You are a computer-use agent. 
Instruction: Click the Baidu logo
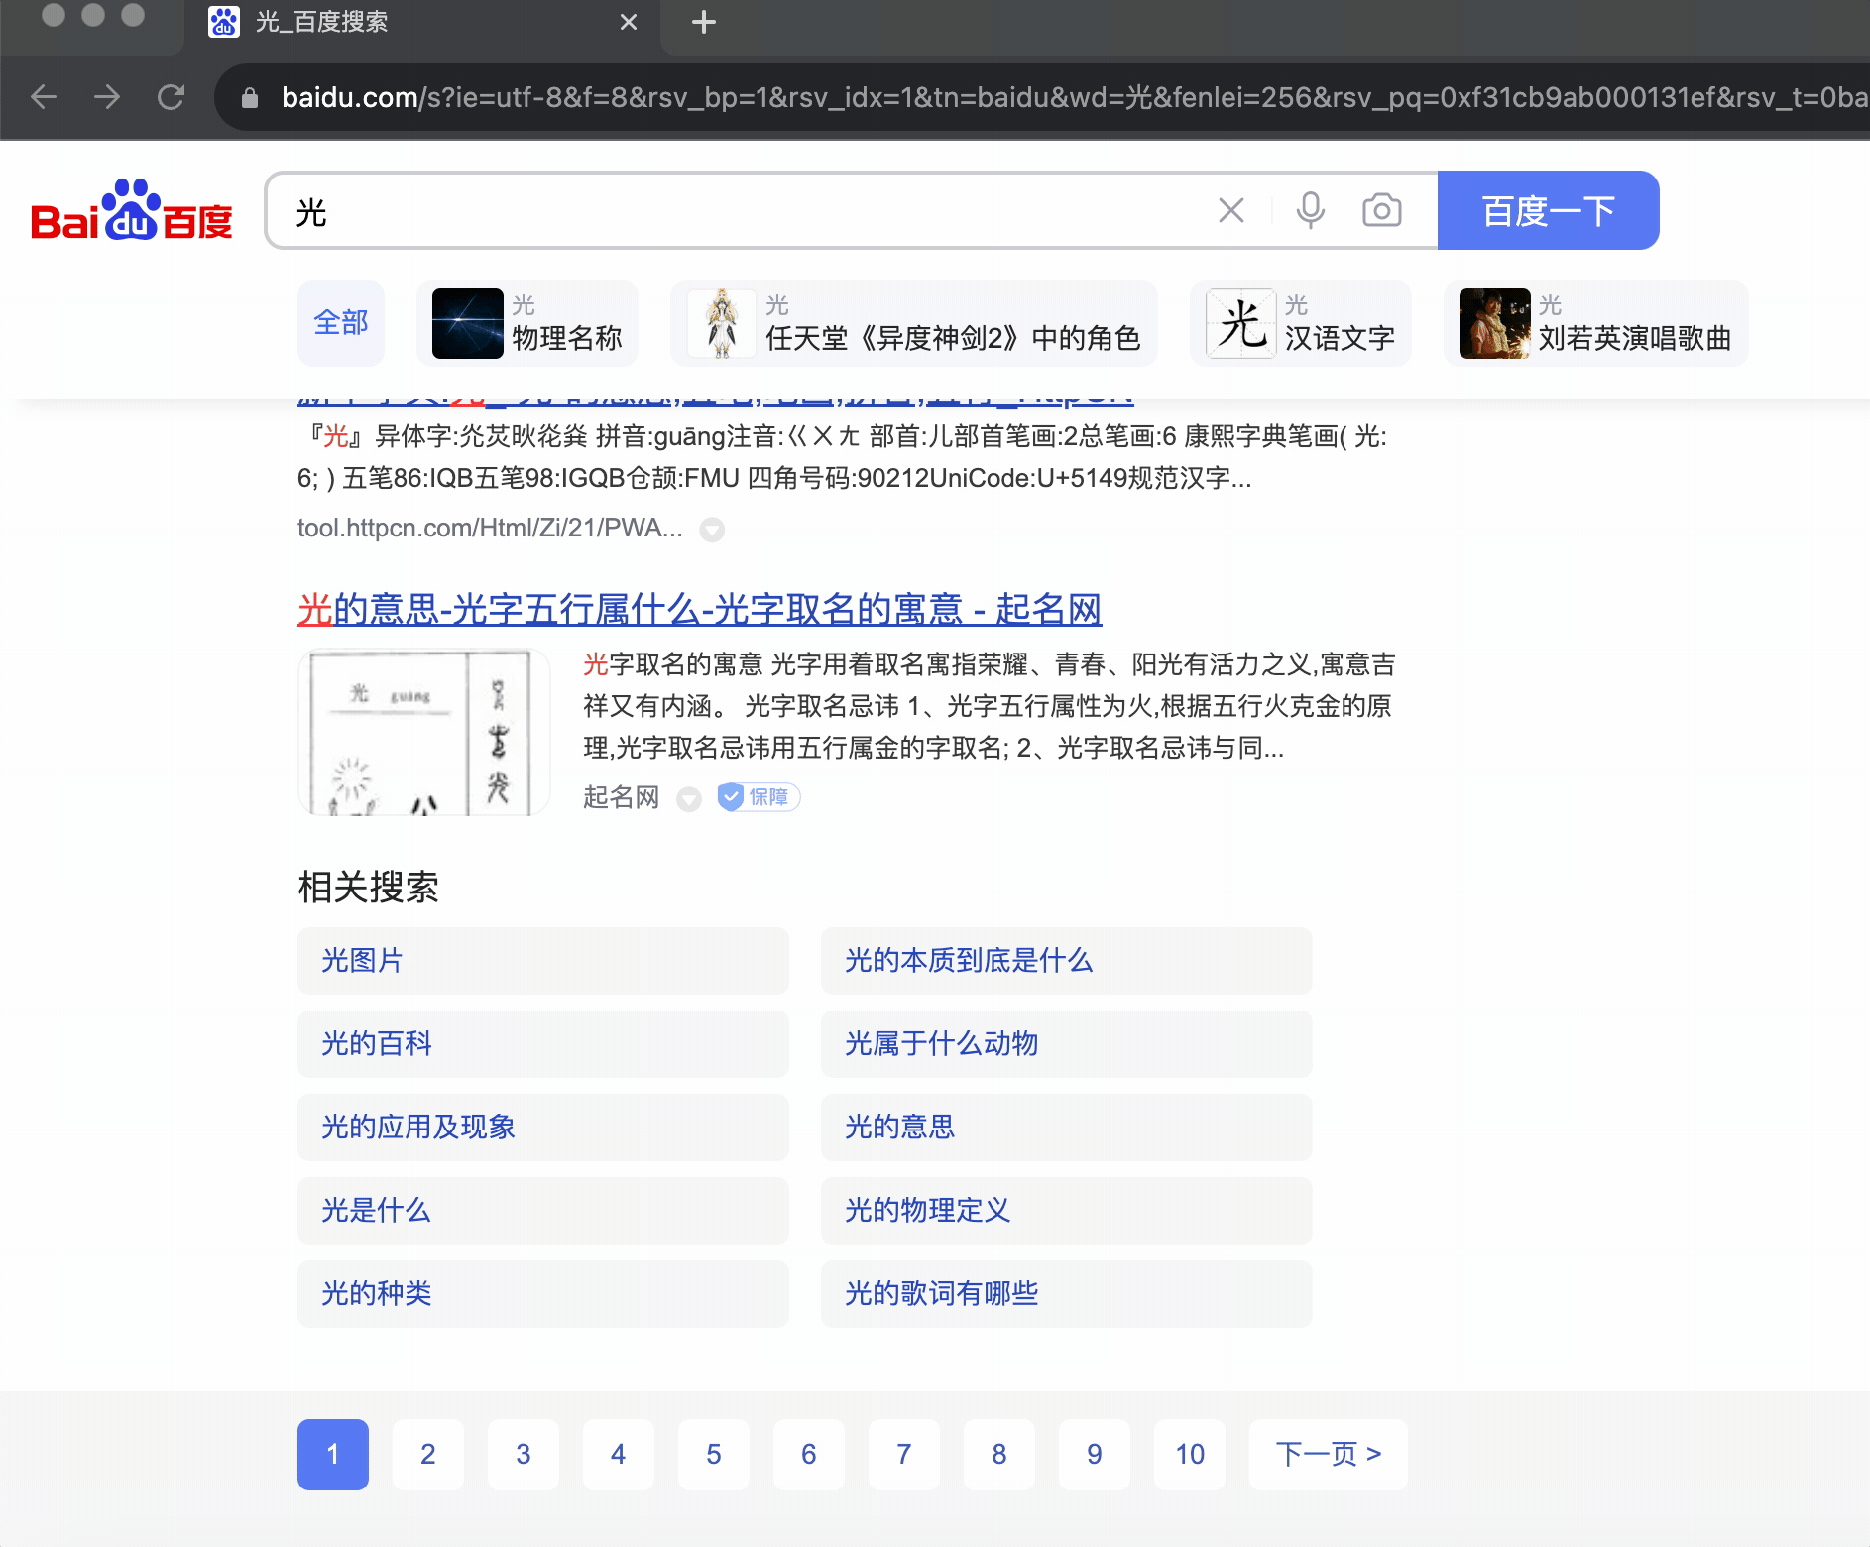pyautogui.click(x=131, y=211)
